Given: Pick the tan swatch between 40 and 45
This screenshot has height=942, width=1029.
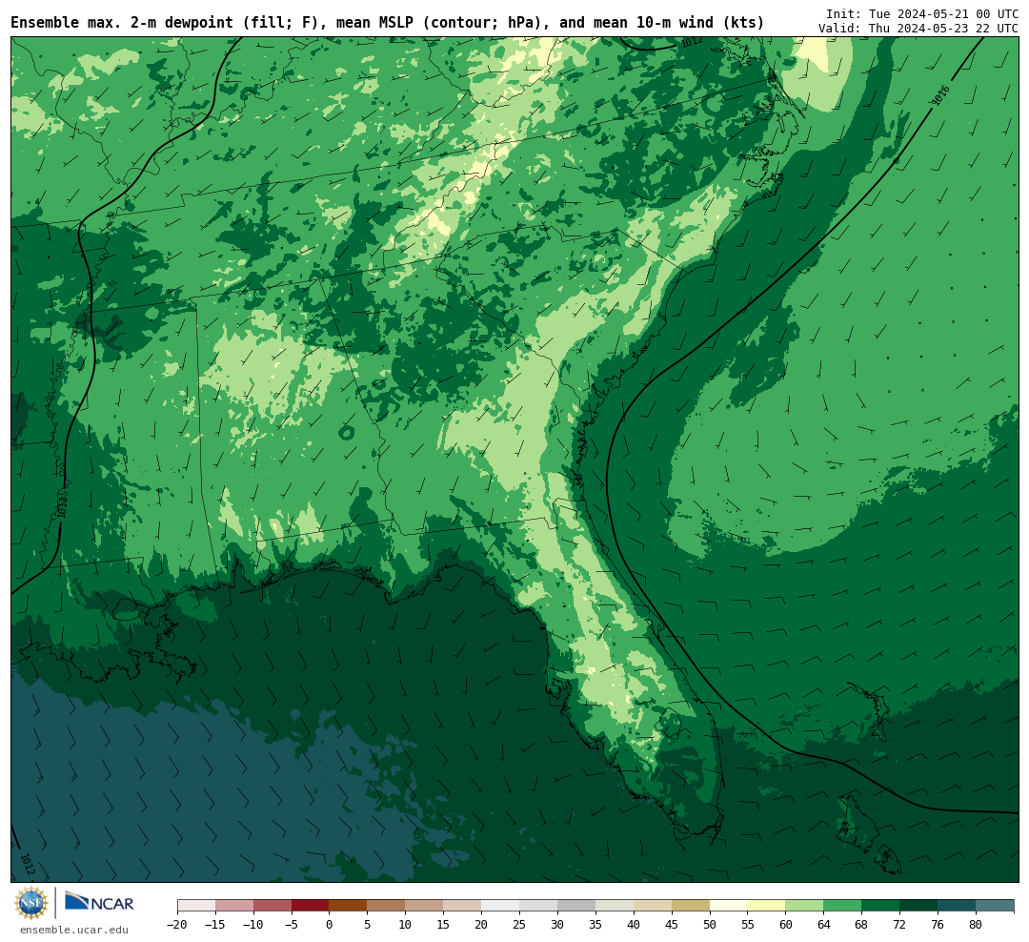Looking at the screenshot, I should click(653, 906).
